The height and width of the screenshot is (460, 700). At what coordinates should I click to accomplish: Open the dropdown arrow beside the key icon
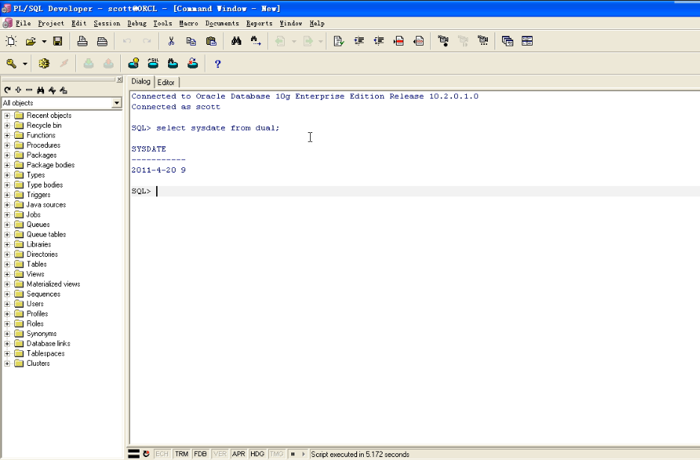[25, 63]
